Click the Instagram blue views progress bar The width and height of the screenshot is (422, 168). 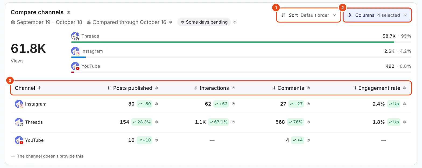78,57
